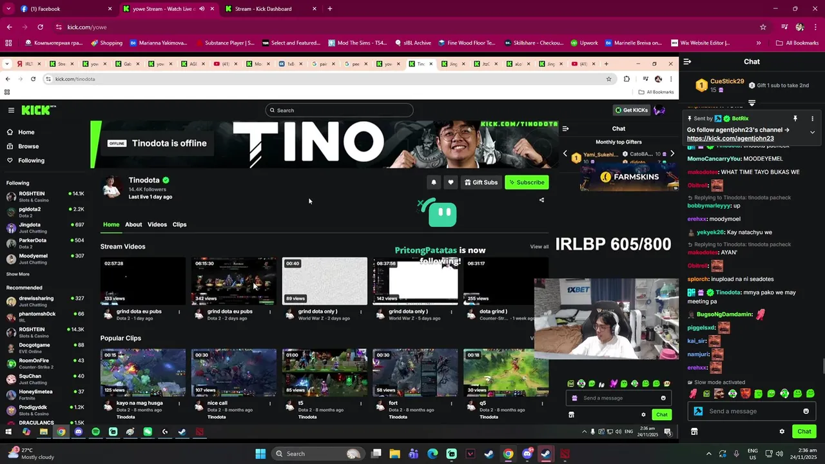The height and width of the screenshot is (464, 825).
Task: Click the Windows Start button
Action: 260,454
